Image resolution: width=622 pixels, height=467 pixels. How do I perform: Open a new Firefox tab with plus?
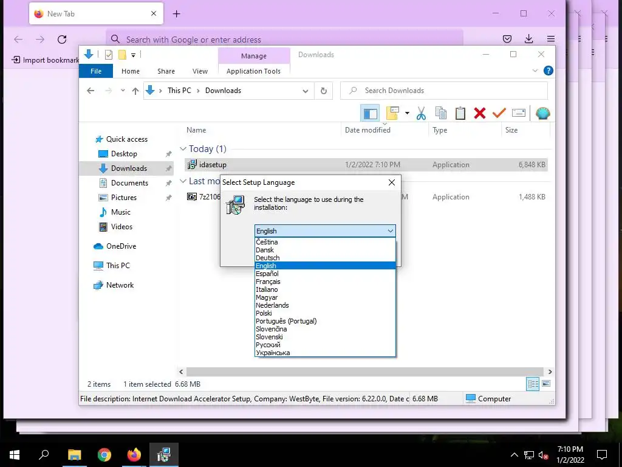(x=177, y=14)
